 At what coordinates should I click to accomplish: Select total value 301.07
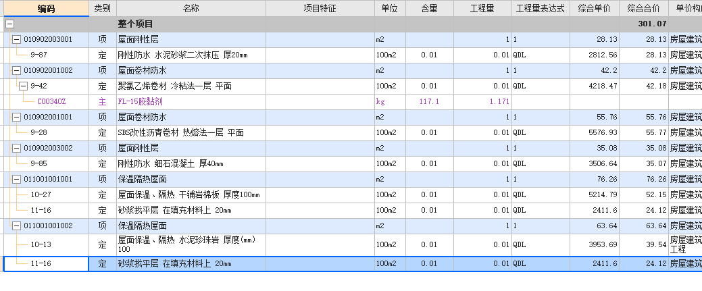(x=644, y=24)
